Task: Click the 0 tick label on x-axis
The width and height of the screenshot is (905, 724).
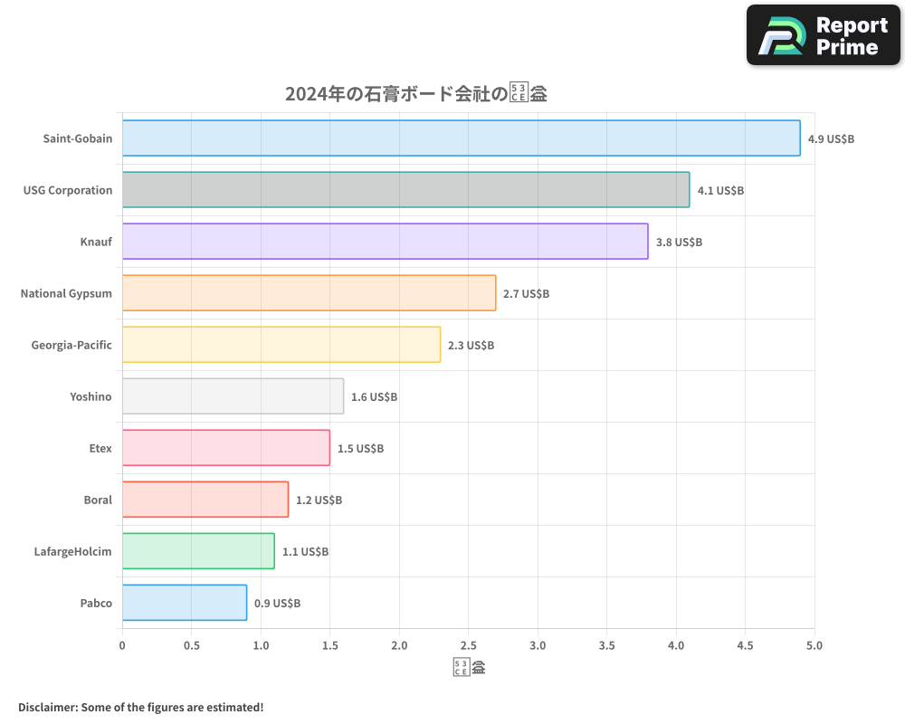Action: [x=122, y=645]
